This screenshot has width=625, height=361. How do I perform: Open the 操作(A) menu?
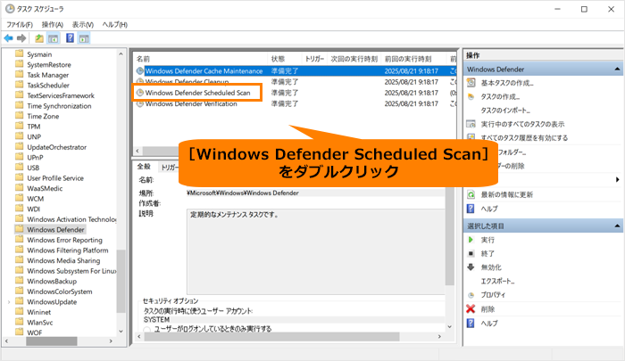(53, 25)
